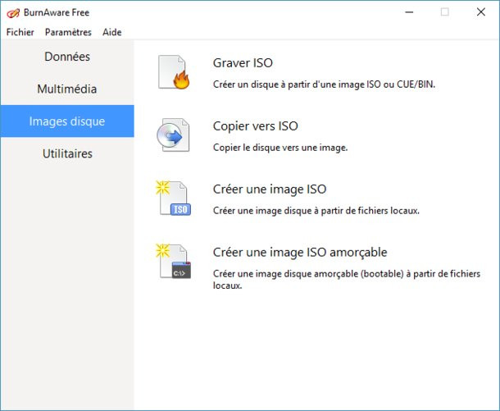Open the Paramètres menu
This screenshot has height=411, width=500.
(x=68, y=32)
